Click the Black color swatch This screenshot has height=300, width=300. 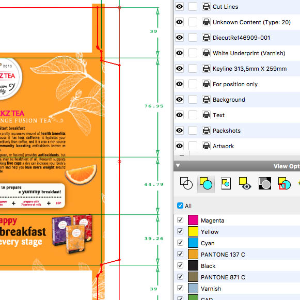point(193,265)
